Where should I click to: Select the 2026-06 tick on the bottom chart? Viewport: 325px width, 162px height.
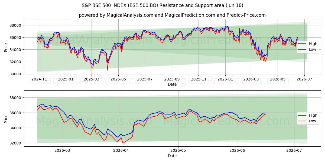[237, 151]
